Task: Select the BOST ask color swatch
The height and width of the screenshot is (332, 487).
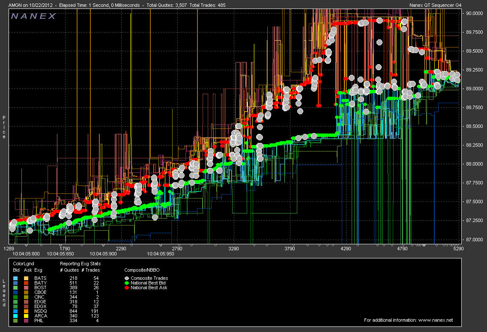Action: point(26,288)
